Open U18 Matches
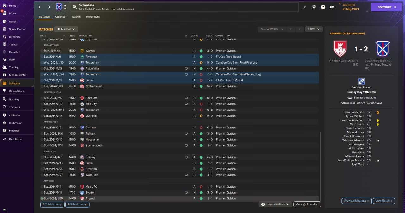 (78, 204)
